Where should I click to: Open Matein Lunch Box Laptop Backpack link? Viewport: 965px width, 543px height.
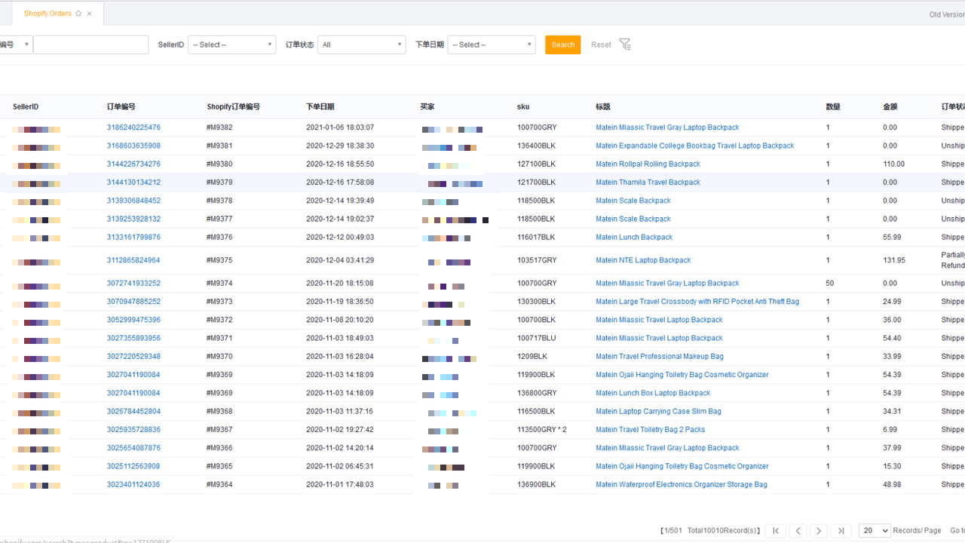coord(653,393)
